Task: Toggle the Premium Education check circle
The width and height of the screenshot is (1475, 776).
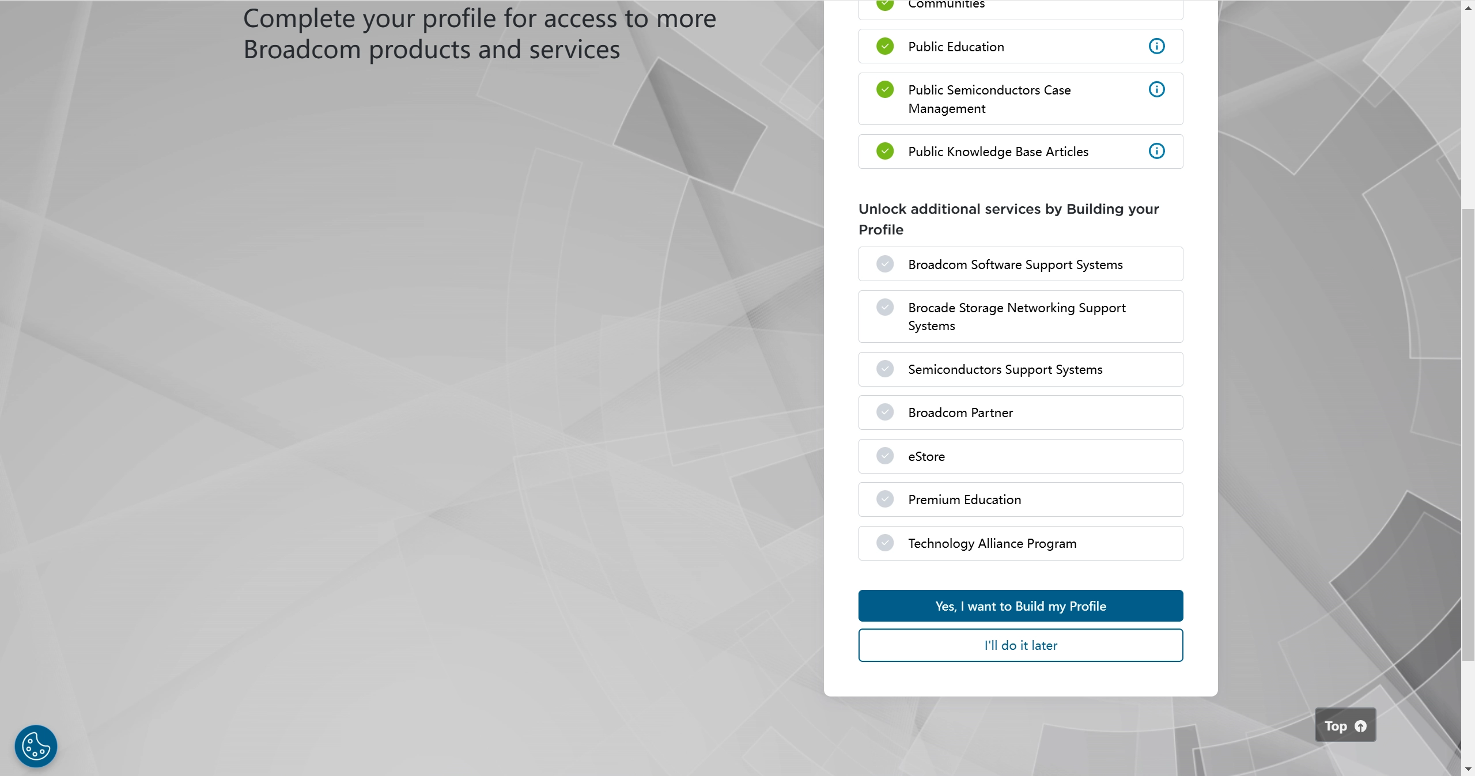Action: click(x=885, y=499)
